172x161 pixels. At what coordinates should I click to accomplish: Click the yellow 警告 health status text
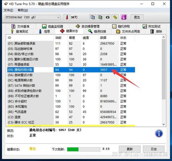pyautogui.click(x=33, y=149)
